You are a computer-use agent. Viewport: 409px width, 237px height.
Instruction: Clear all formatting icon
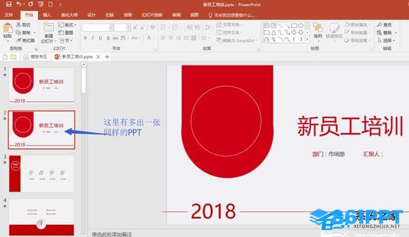[153, 28]
